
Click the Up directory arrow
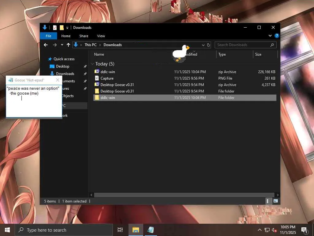[68, 45]
